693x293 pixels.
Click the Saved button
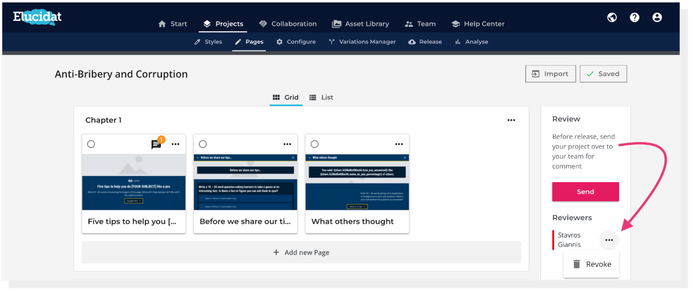tap(603, 74)
